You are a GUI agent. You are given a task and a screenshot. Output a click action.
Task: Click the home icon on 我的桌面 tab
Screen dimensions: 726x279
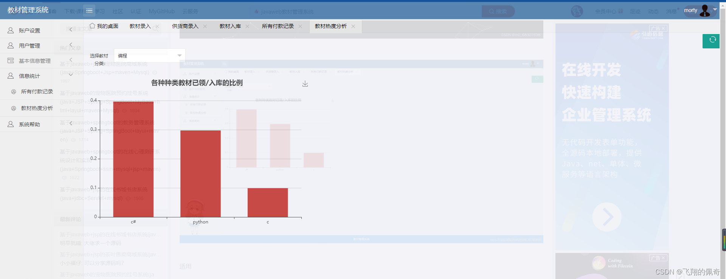pos(92,26)
